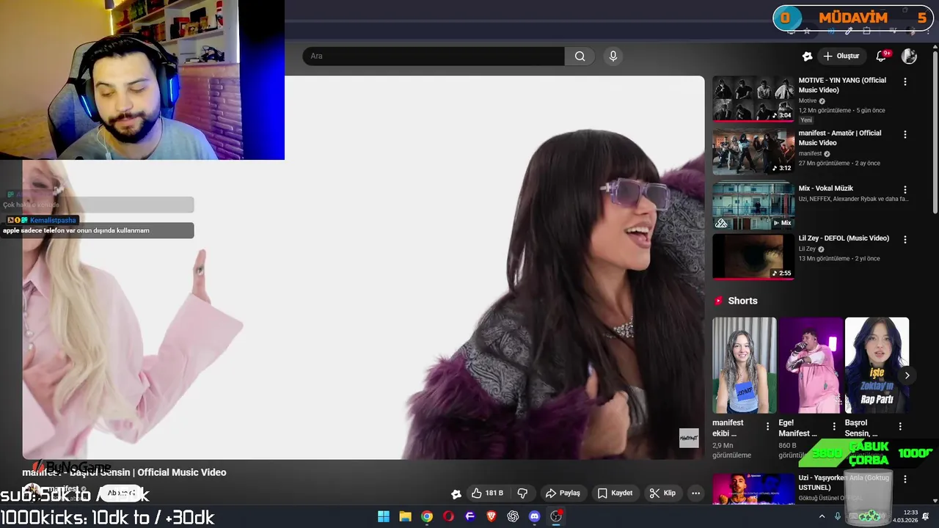Open Google Chrome from the taskbar
The image size is (939, 528).
pyautogui.click(x=427, y=516)
